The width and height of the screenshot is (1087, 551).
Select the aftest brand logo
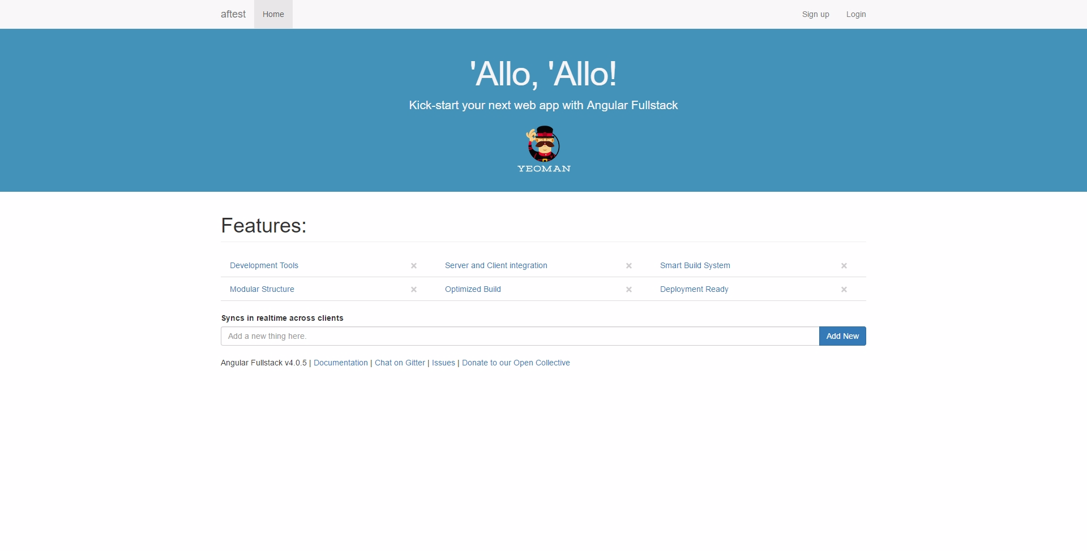[233, 14]
